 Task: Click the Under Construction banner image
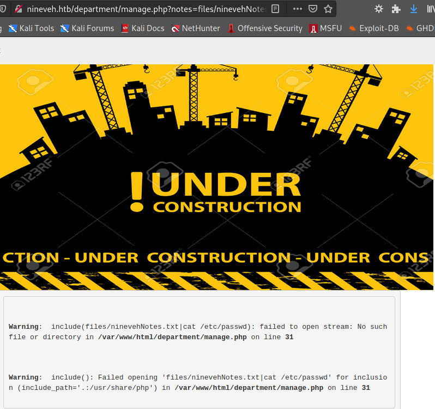pos(216,177)
